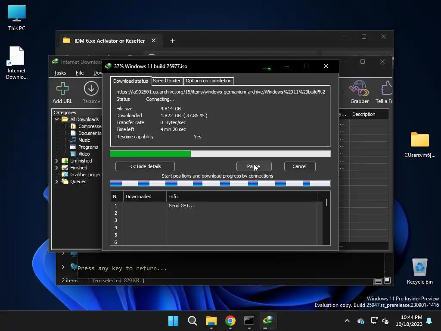Viewport: 441px width, 331px height.
Task: Click the Resume download toolbar icon
Action: [91, 89]
